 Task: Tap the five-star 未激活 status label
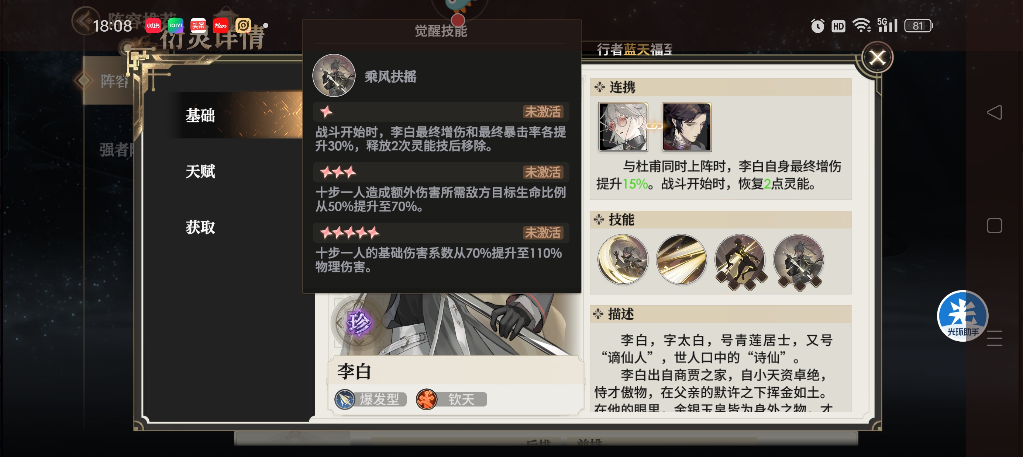point(543,233)
